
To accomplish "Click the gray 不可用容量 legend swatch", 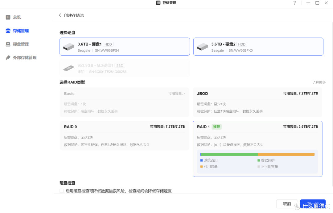I will point(259,167).
